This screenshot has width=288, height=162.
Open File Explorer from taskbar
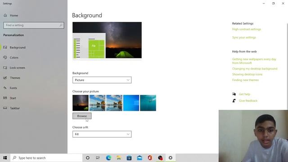119,158
